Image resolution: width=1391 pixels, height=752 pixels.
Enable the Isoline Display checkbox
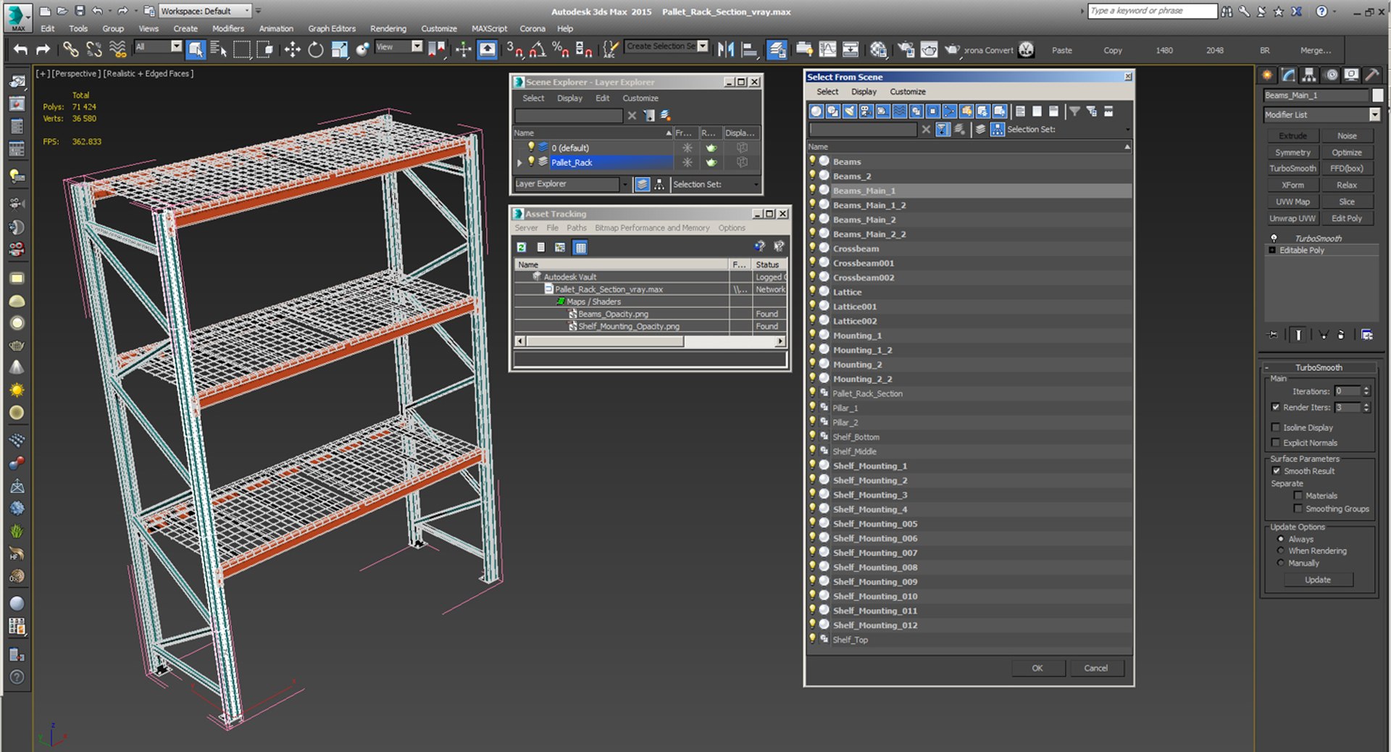[x=1276, y=427]
